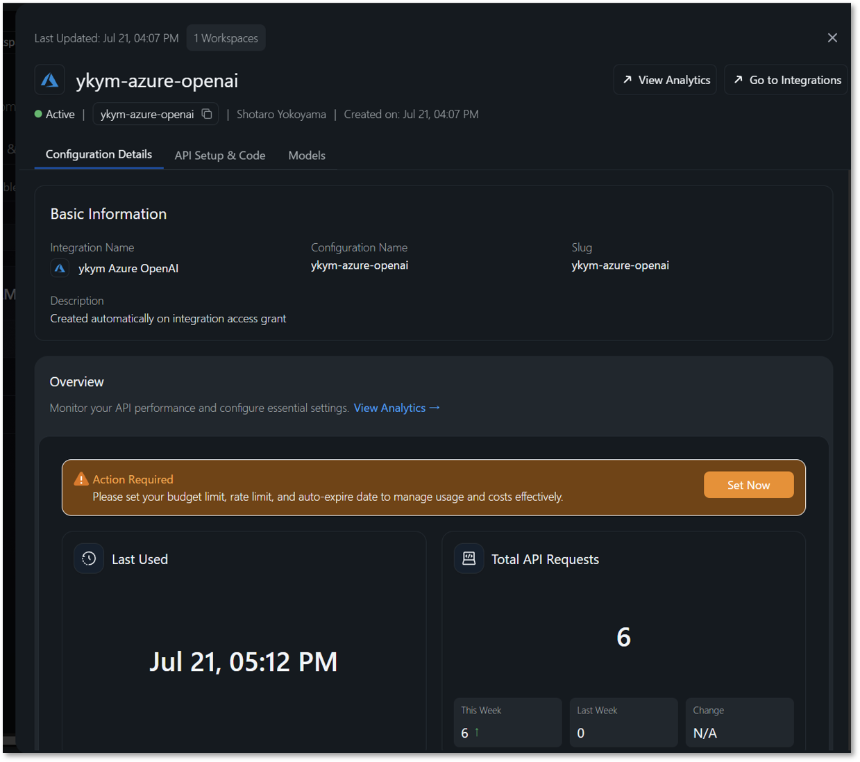Click the ykym Azure OpenAI integration name
This screenshot has height=762, width=860.
click(128, 268)
